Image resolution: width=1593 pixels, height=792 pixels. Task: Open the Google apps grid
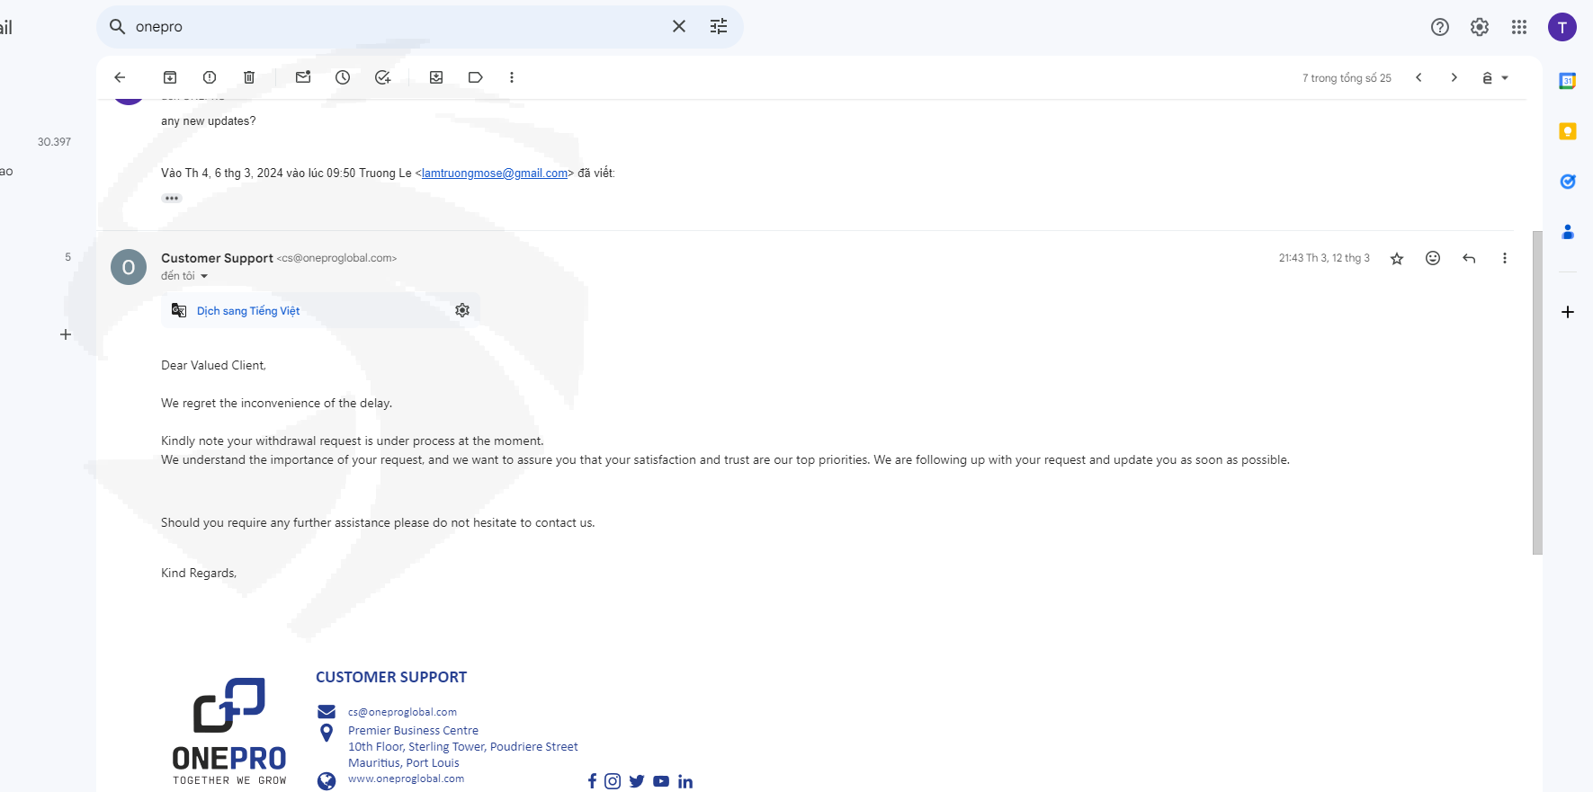(x=1519, y=27)
